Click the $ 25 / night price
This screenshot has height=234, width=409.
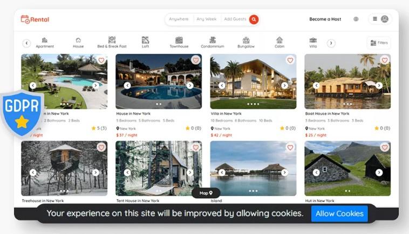coord(316,135)
